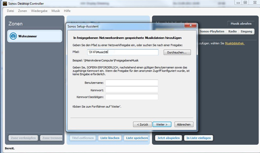Minimize the Sonos Desktop Controller window

(238, 3)
